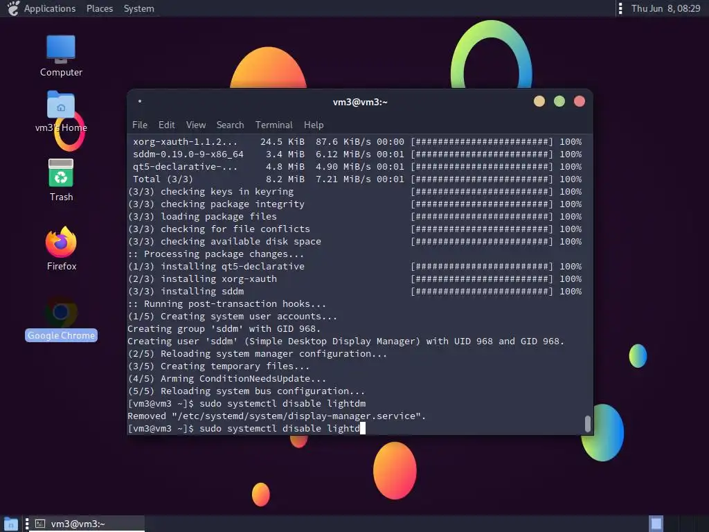Open the Computer desktop icon
Viewport: 709px width, 532px height.
tap(61, 49)
